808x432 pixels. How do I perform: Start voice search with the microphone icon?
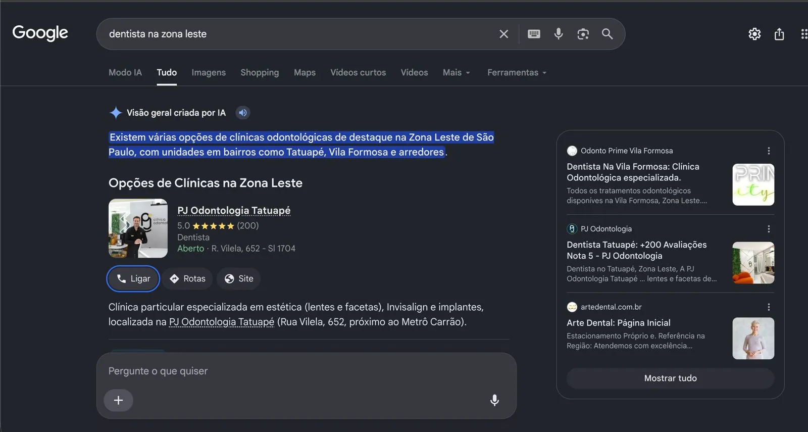[559, 34]
